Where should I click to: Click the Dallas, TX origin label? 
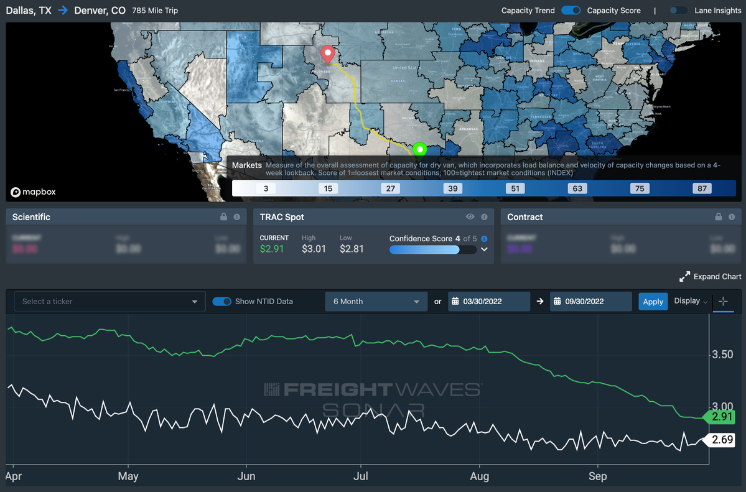tap(29, 11)
